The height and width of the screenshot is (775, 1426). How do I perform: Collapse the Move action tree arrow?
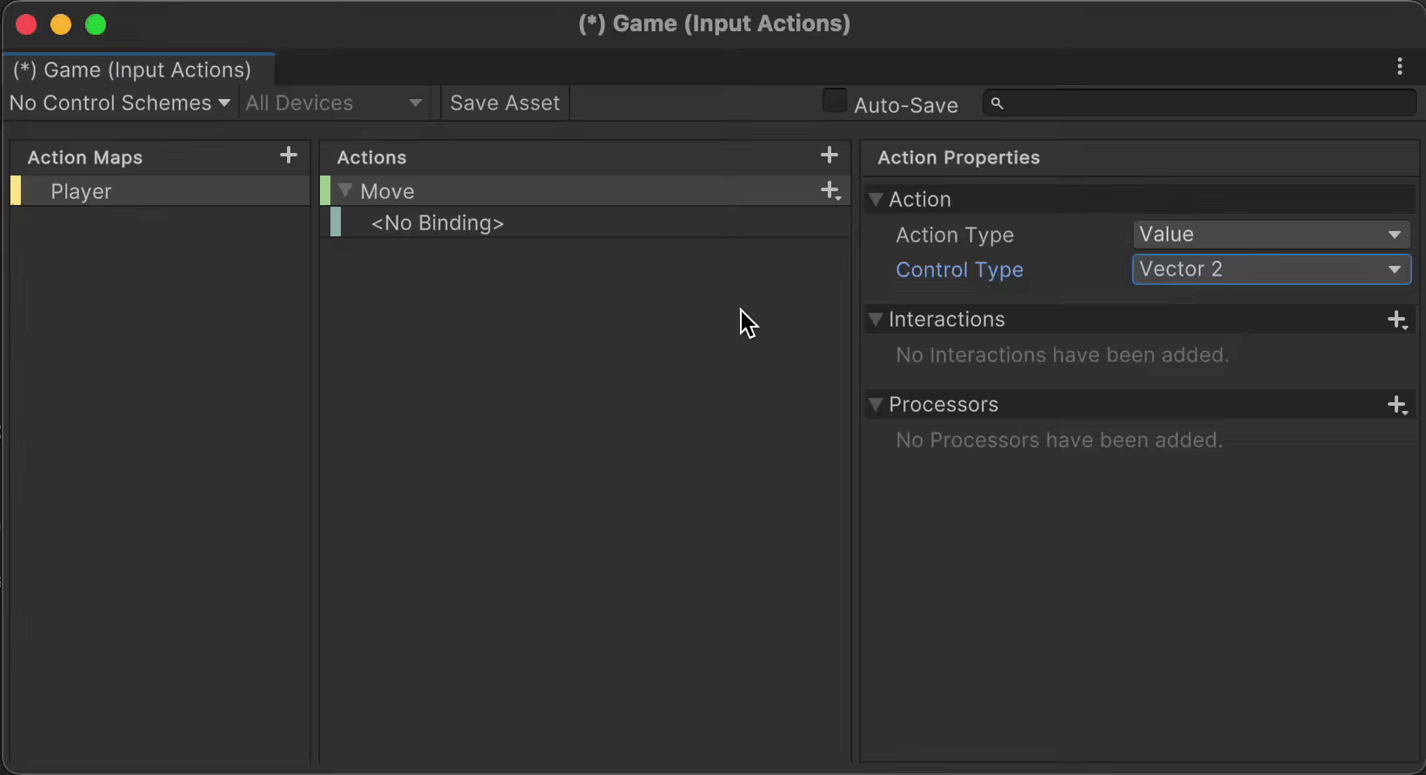coord(345,190)
